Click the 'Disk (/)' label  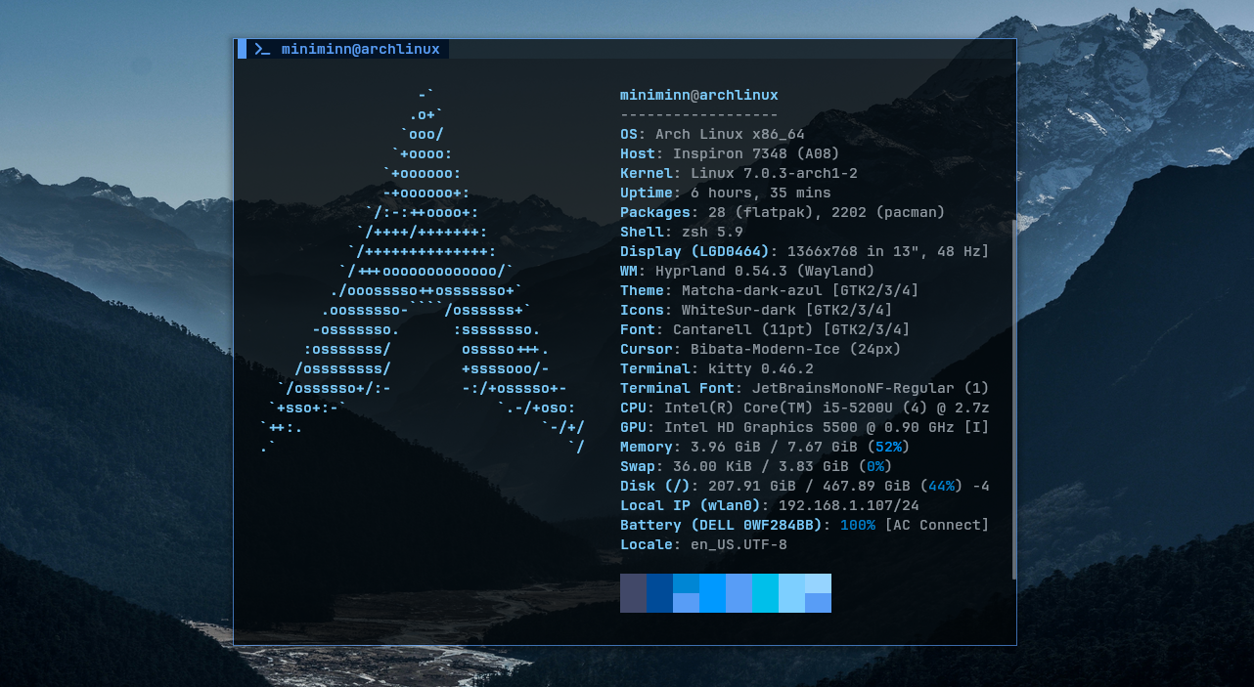tap(655, 486)
